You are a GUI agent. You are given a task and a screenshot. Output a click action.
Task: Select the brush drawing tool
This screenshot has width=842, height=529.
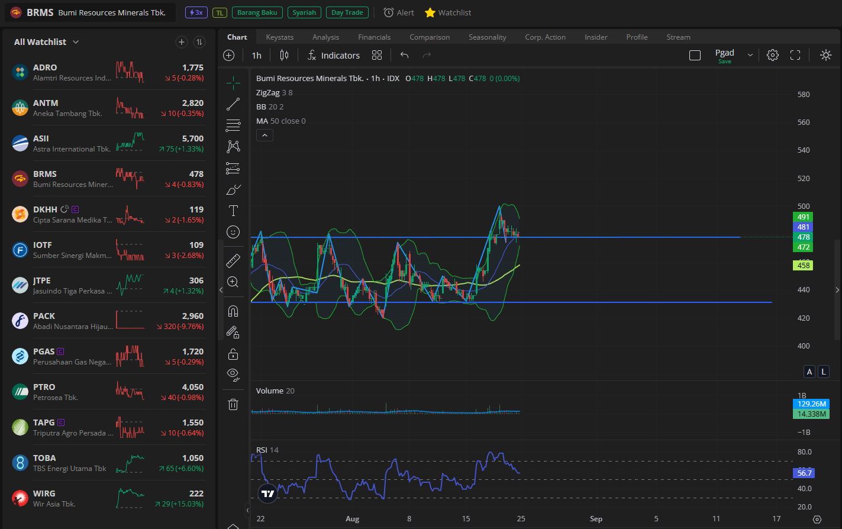233,189
